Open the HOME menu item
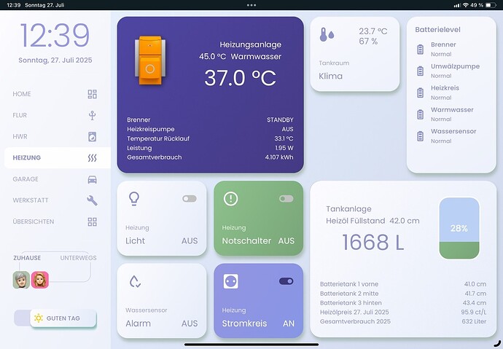This screenshot has width=503, height=349. (x=55, y=94)
